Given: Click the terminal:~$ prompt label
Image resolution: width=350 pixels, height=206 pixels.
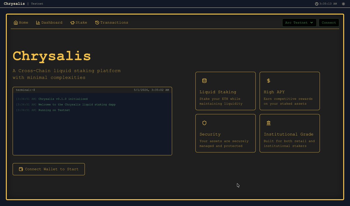Looking at the screenshot, I should 25,90.
